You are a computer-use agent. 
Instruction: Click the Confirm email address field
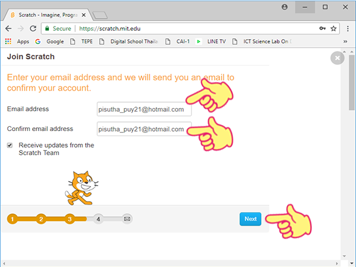[x=144, y=129]
